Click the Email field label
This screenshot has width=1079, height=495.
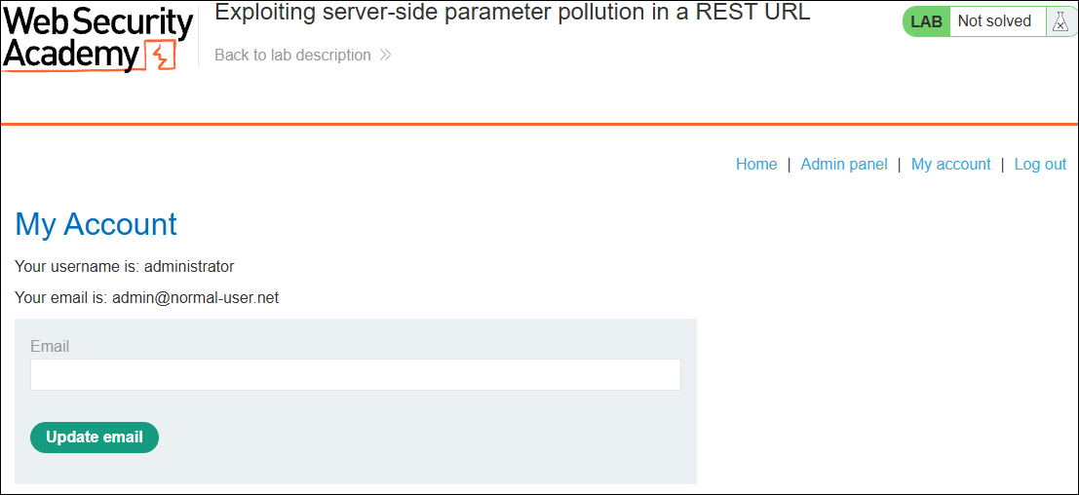point(50,346)
